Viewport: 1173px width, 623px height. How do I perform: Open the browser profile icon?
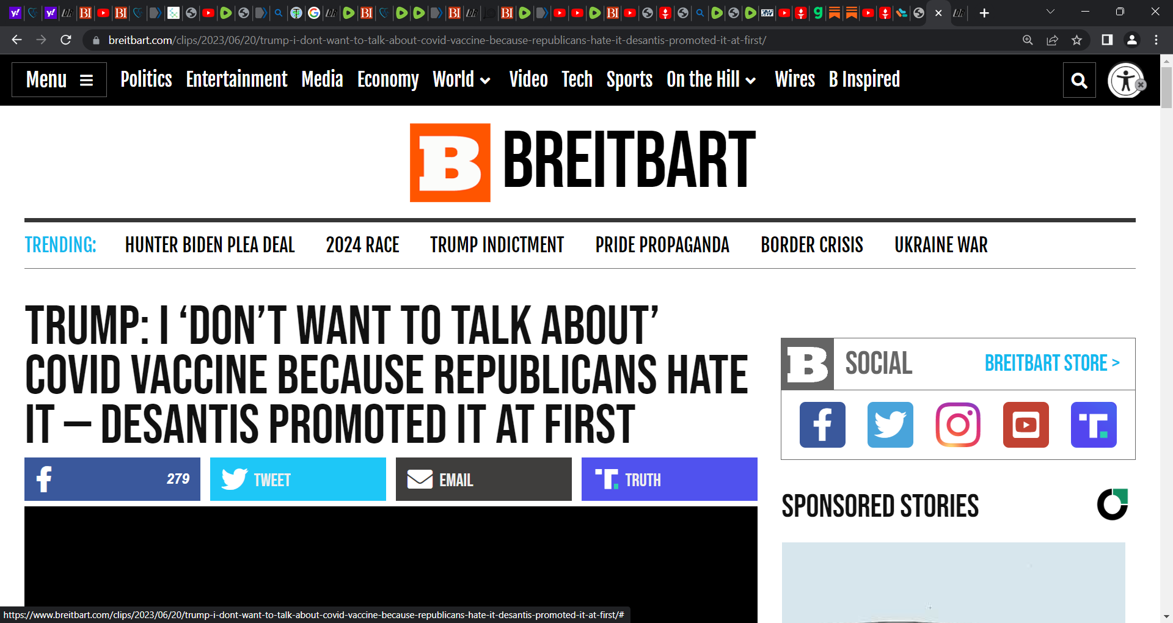[1131, 40]
